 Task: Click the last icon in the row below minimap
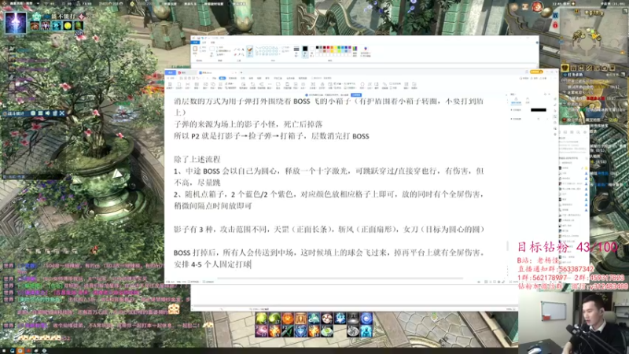(612, 68)
